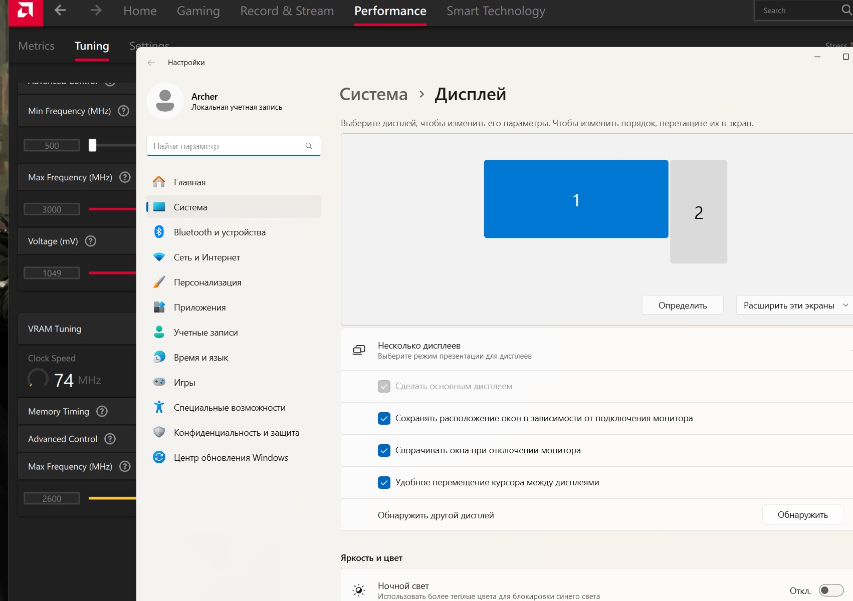Show the Voltage (mV) help tooltip icon
The image size is (853, 601).
(91, 241)
